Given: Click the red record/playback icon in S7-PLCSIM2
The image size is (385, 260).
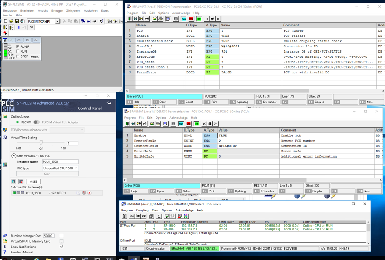Looking at the screenshot, I should (5, 33).
